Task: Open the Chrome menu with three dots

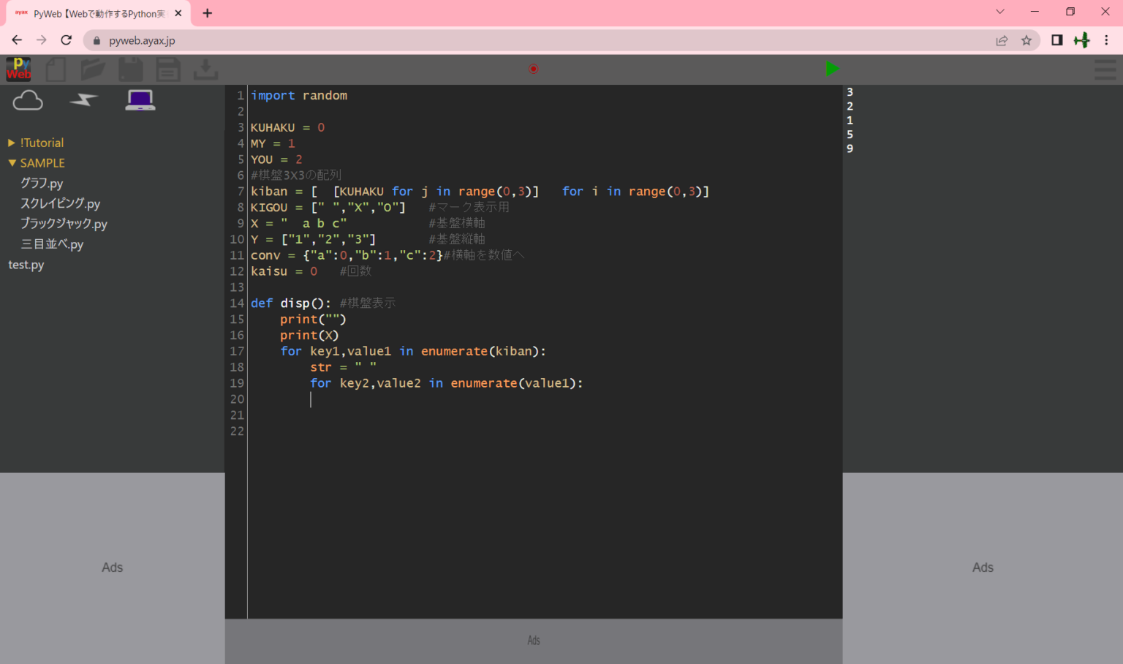Action: pyautogui.click(x=1108, y=40)
